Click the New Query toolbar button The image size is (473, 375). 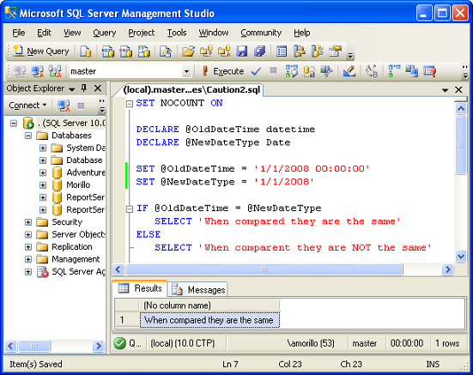[41, 51]
